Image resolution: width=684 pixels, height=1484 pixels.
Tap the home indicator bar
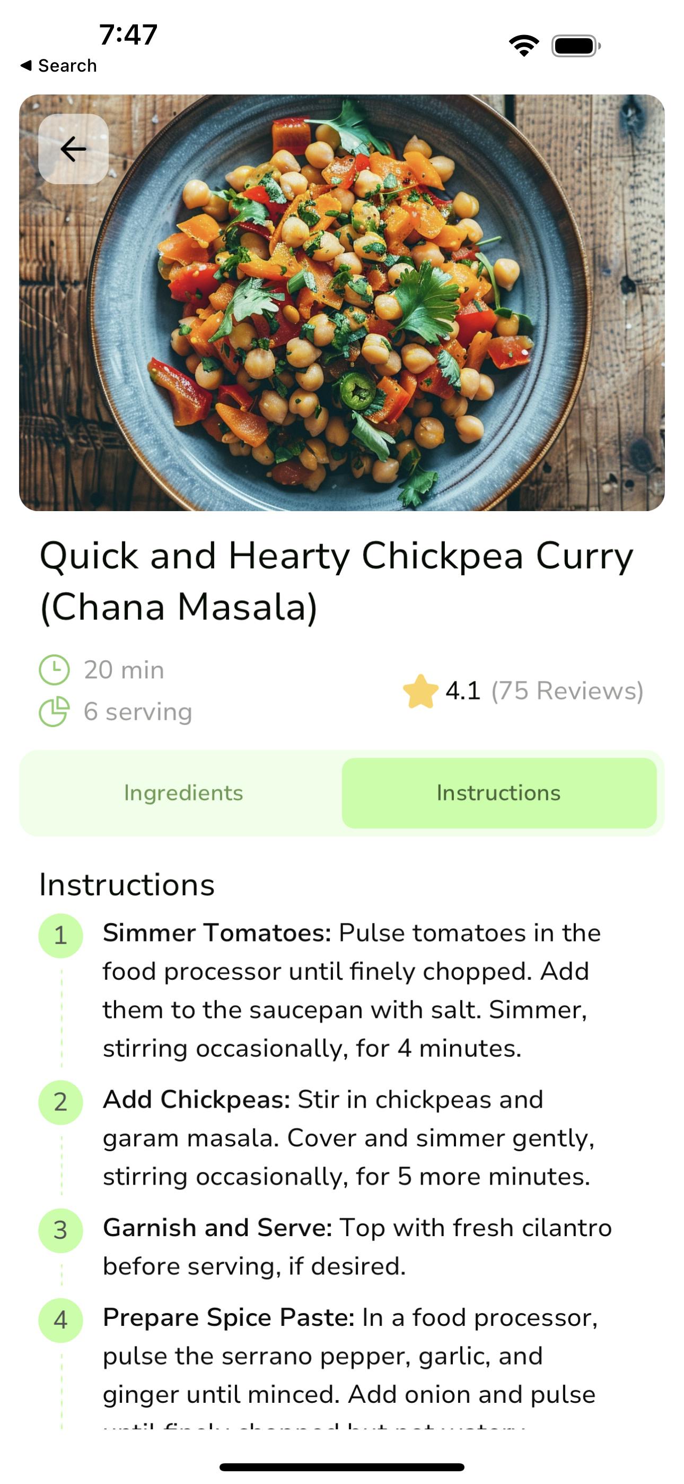point(342,1468)
